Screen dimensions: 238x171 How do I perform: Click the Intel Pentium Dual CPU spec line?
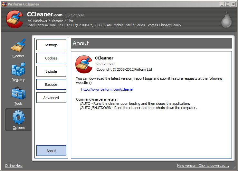pos(104,25)
